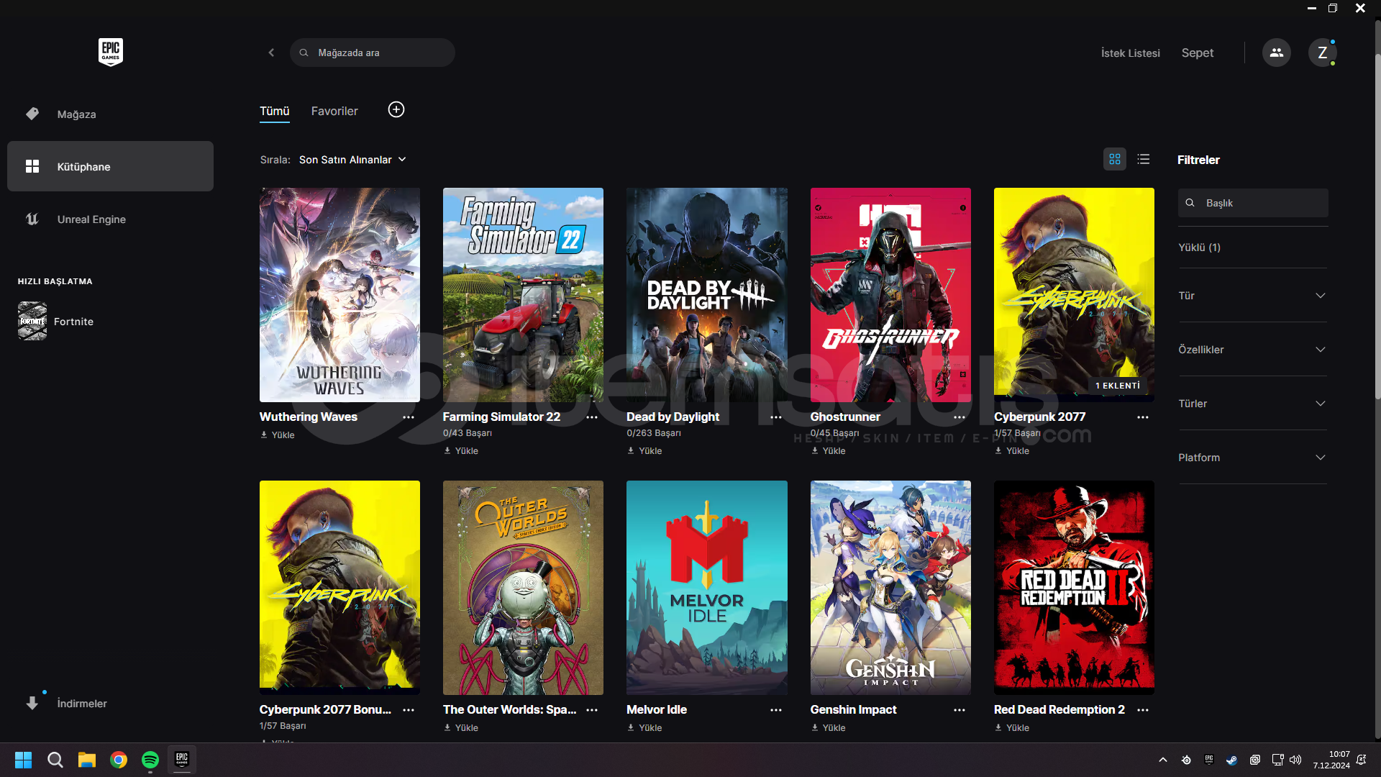Open File Explorer from taskbar

(x=86, y=760)
